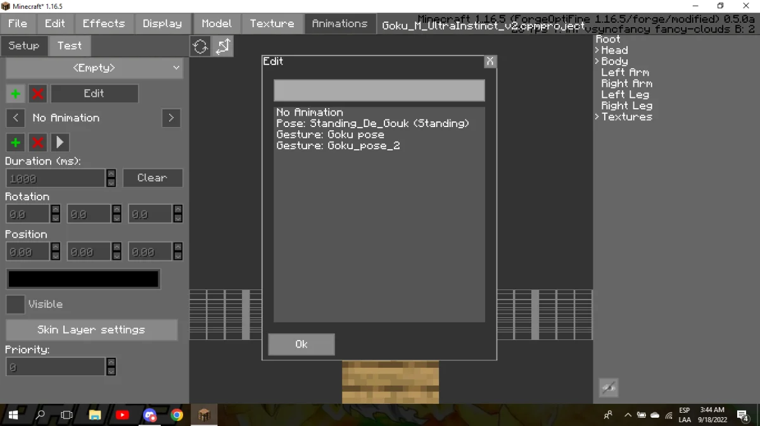Open Discord from the taskbar

tap(149, 415)
